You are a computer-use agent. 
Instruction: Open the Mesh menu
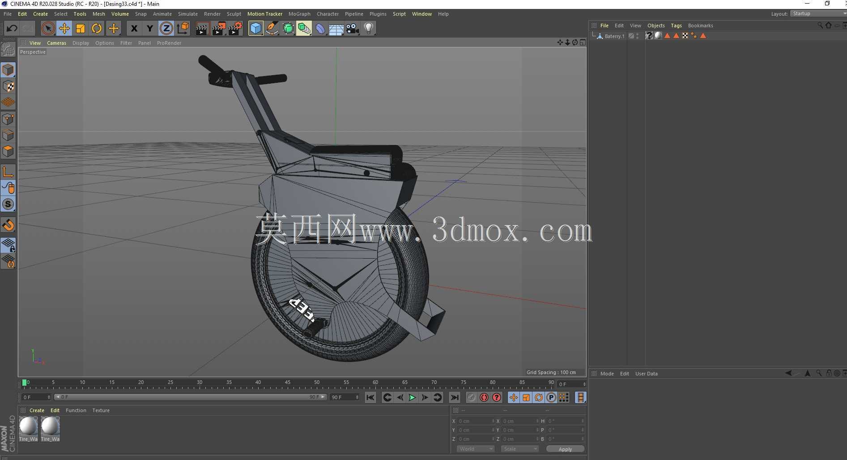click(x=98, y=14)
